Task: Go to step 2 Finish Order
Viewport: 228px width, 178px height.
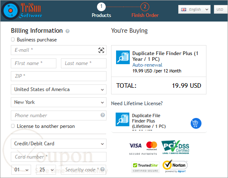Action: click(x=145, y=10)
